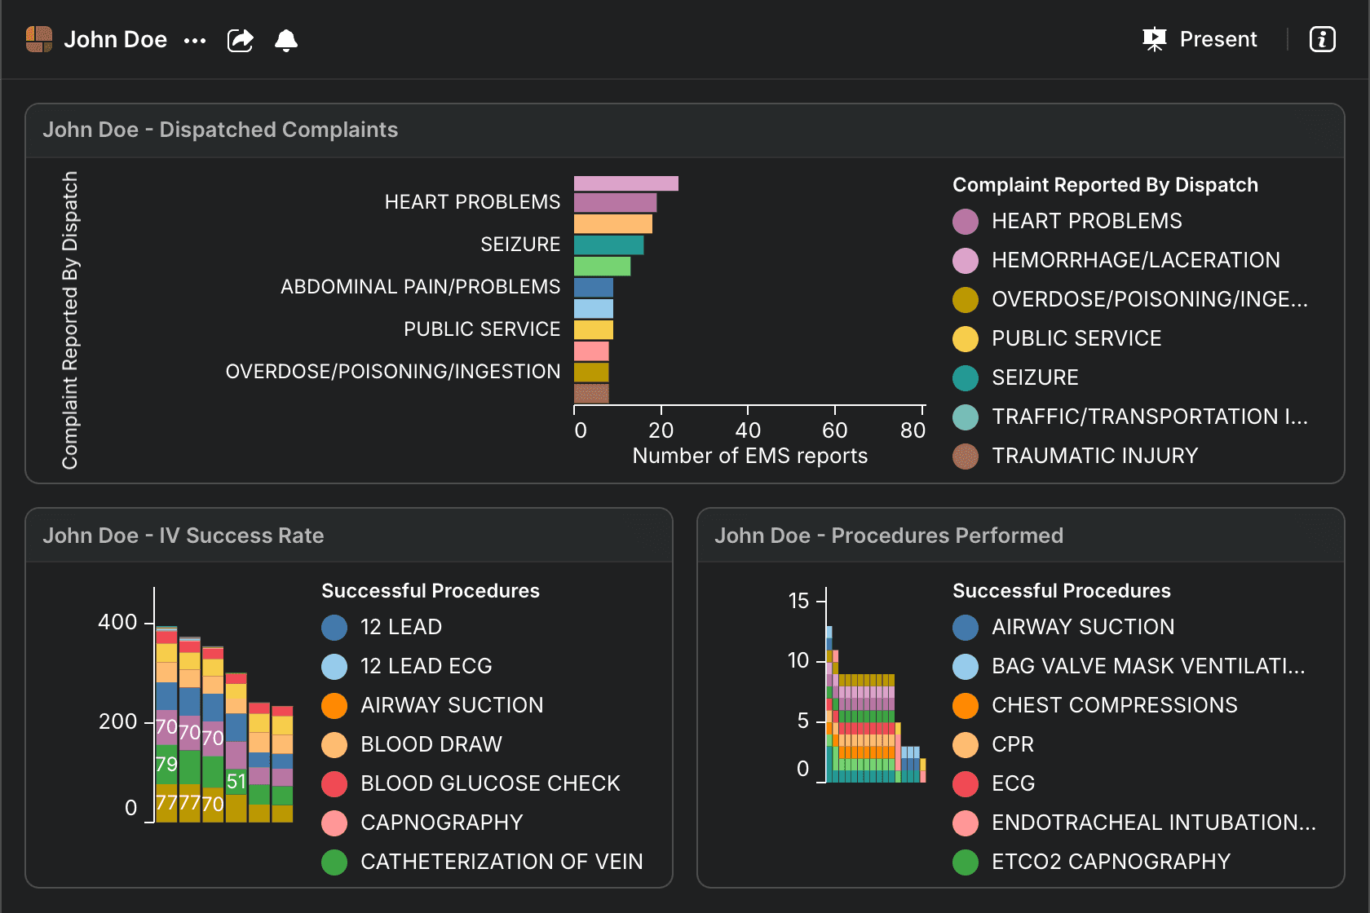1370x913 pixels.
Task: Click the dashboard logo icon beside John Doe
Action: tap(39, 39)
